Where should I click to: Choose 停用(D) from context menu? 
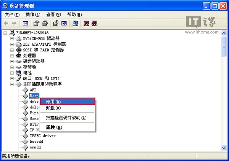pyautogui.click(x=68, y=101)
